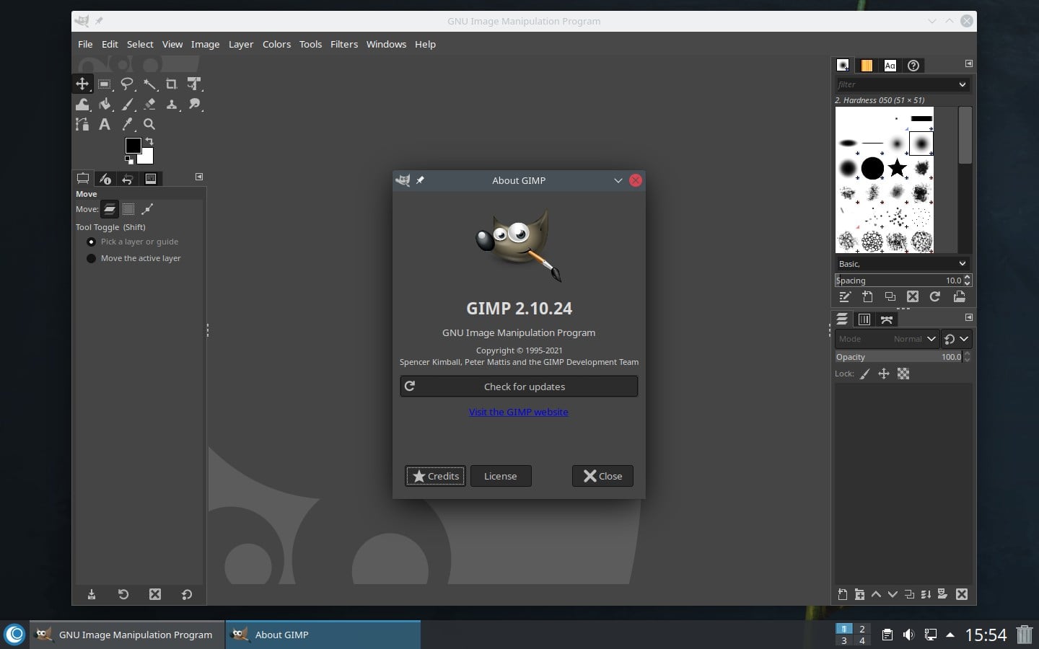Select the Paths tool

tap(82, 124)
